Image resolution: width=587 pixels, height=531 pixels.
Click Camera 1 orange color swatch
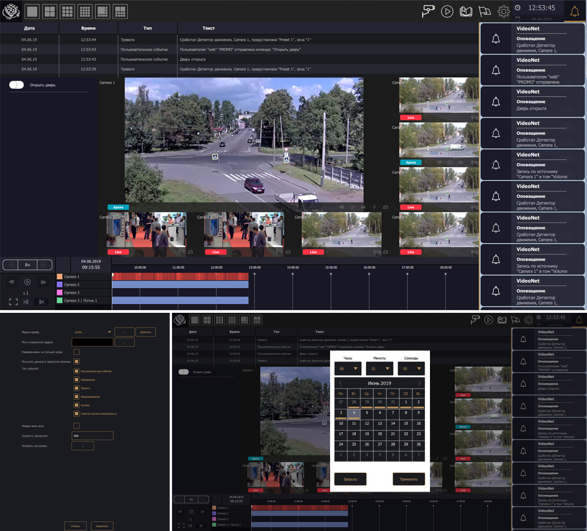(x=59, y=276)
